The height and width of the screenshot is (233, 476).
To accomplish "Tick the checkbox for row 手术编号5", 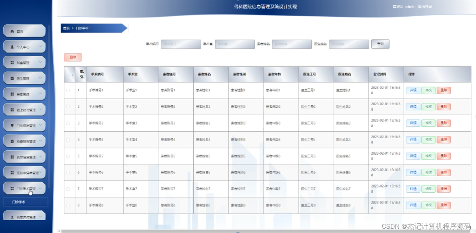I will 68,156.
